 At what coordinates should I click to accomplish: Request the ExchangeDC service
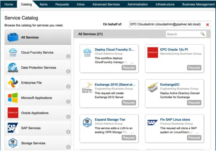[x=194, y=103]
